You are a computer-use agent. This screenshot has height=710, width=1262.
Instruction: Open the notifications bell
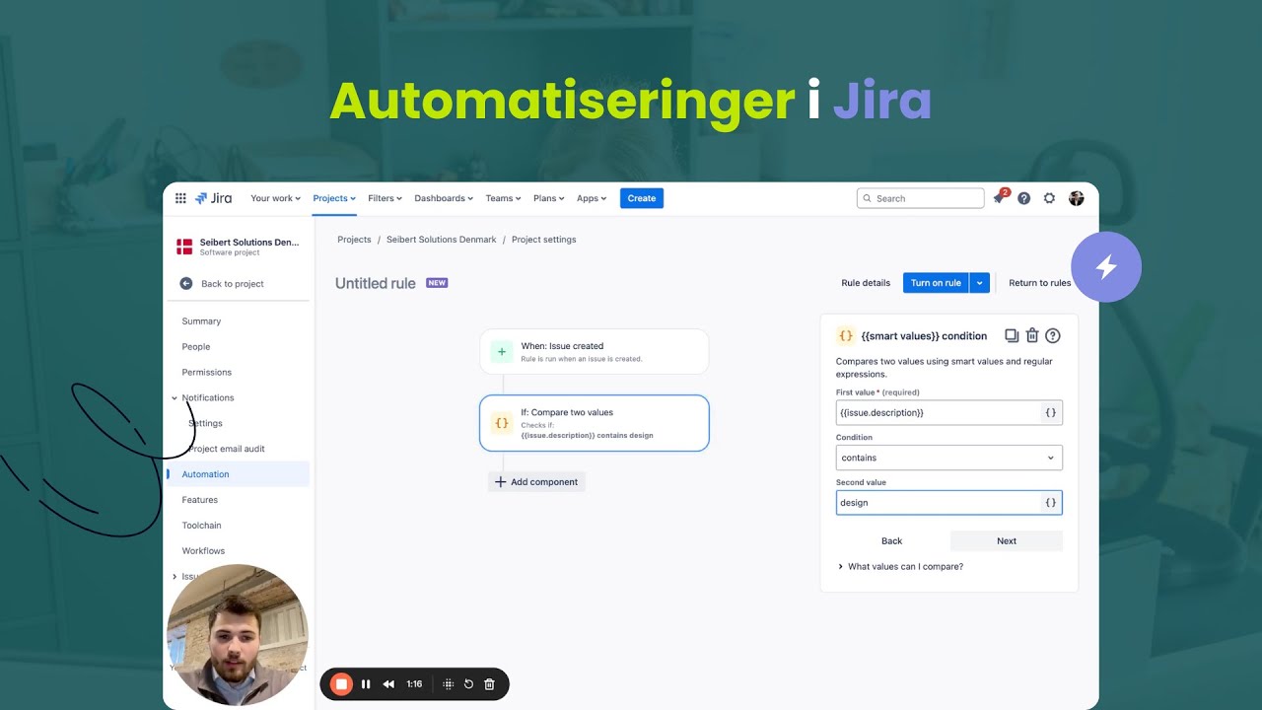pyautogui.click(x=999, y=198)
